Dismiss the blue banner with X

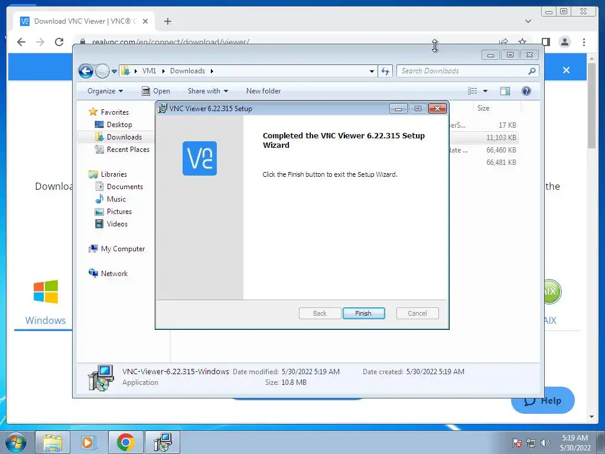click(566, 70)
